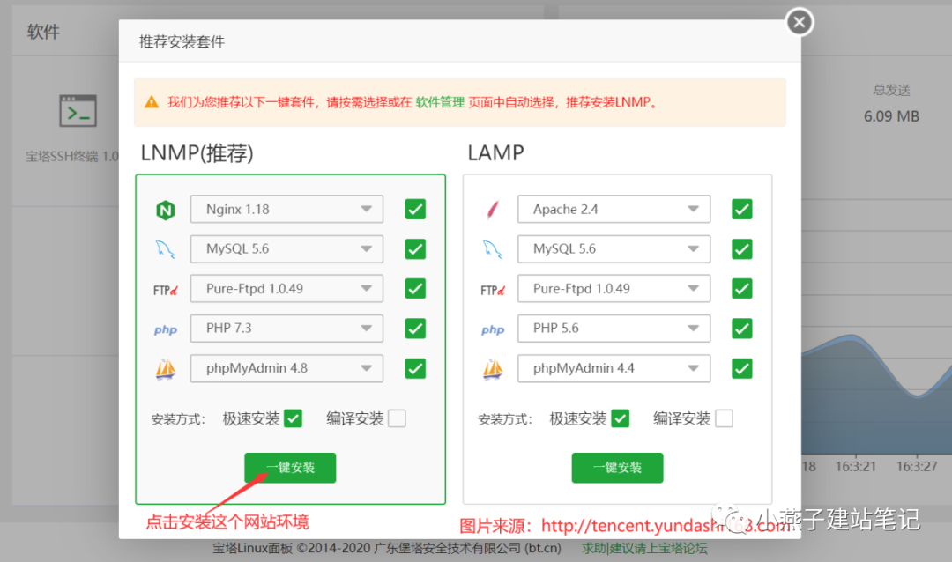Click the php icon in the LNMP column
Viewport: 952px width, 562px height.
coord(165,328)
